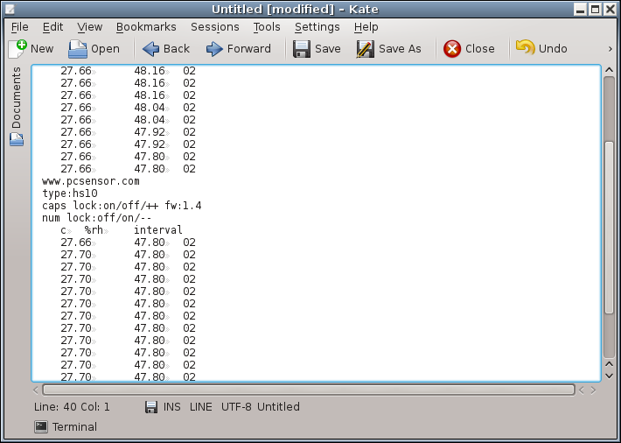
Task: Minimize the Kate window
Action: [x=581, y=9]
